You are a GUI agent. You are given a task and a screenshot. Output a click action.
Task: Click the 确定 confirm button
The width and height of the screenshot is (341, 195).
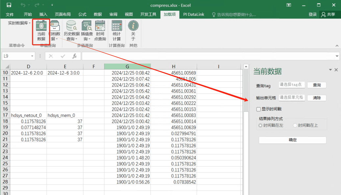tap(293, 140)
